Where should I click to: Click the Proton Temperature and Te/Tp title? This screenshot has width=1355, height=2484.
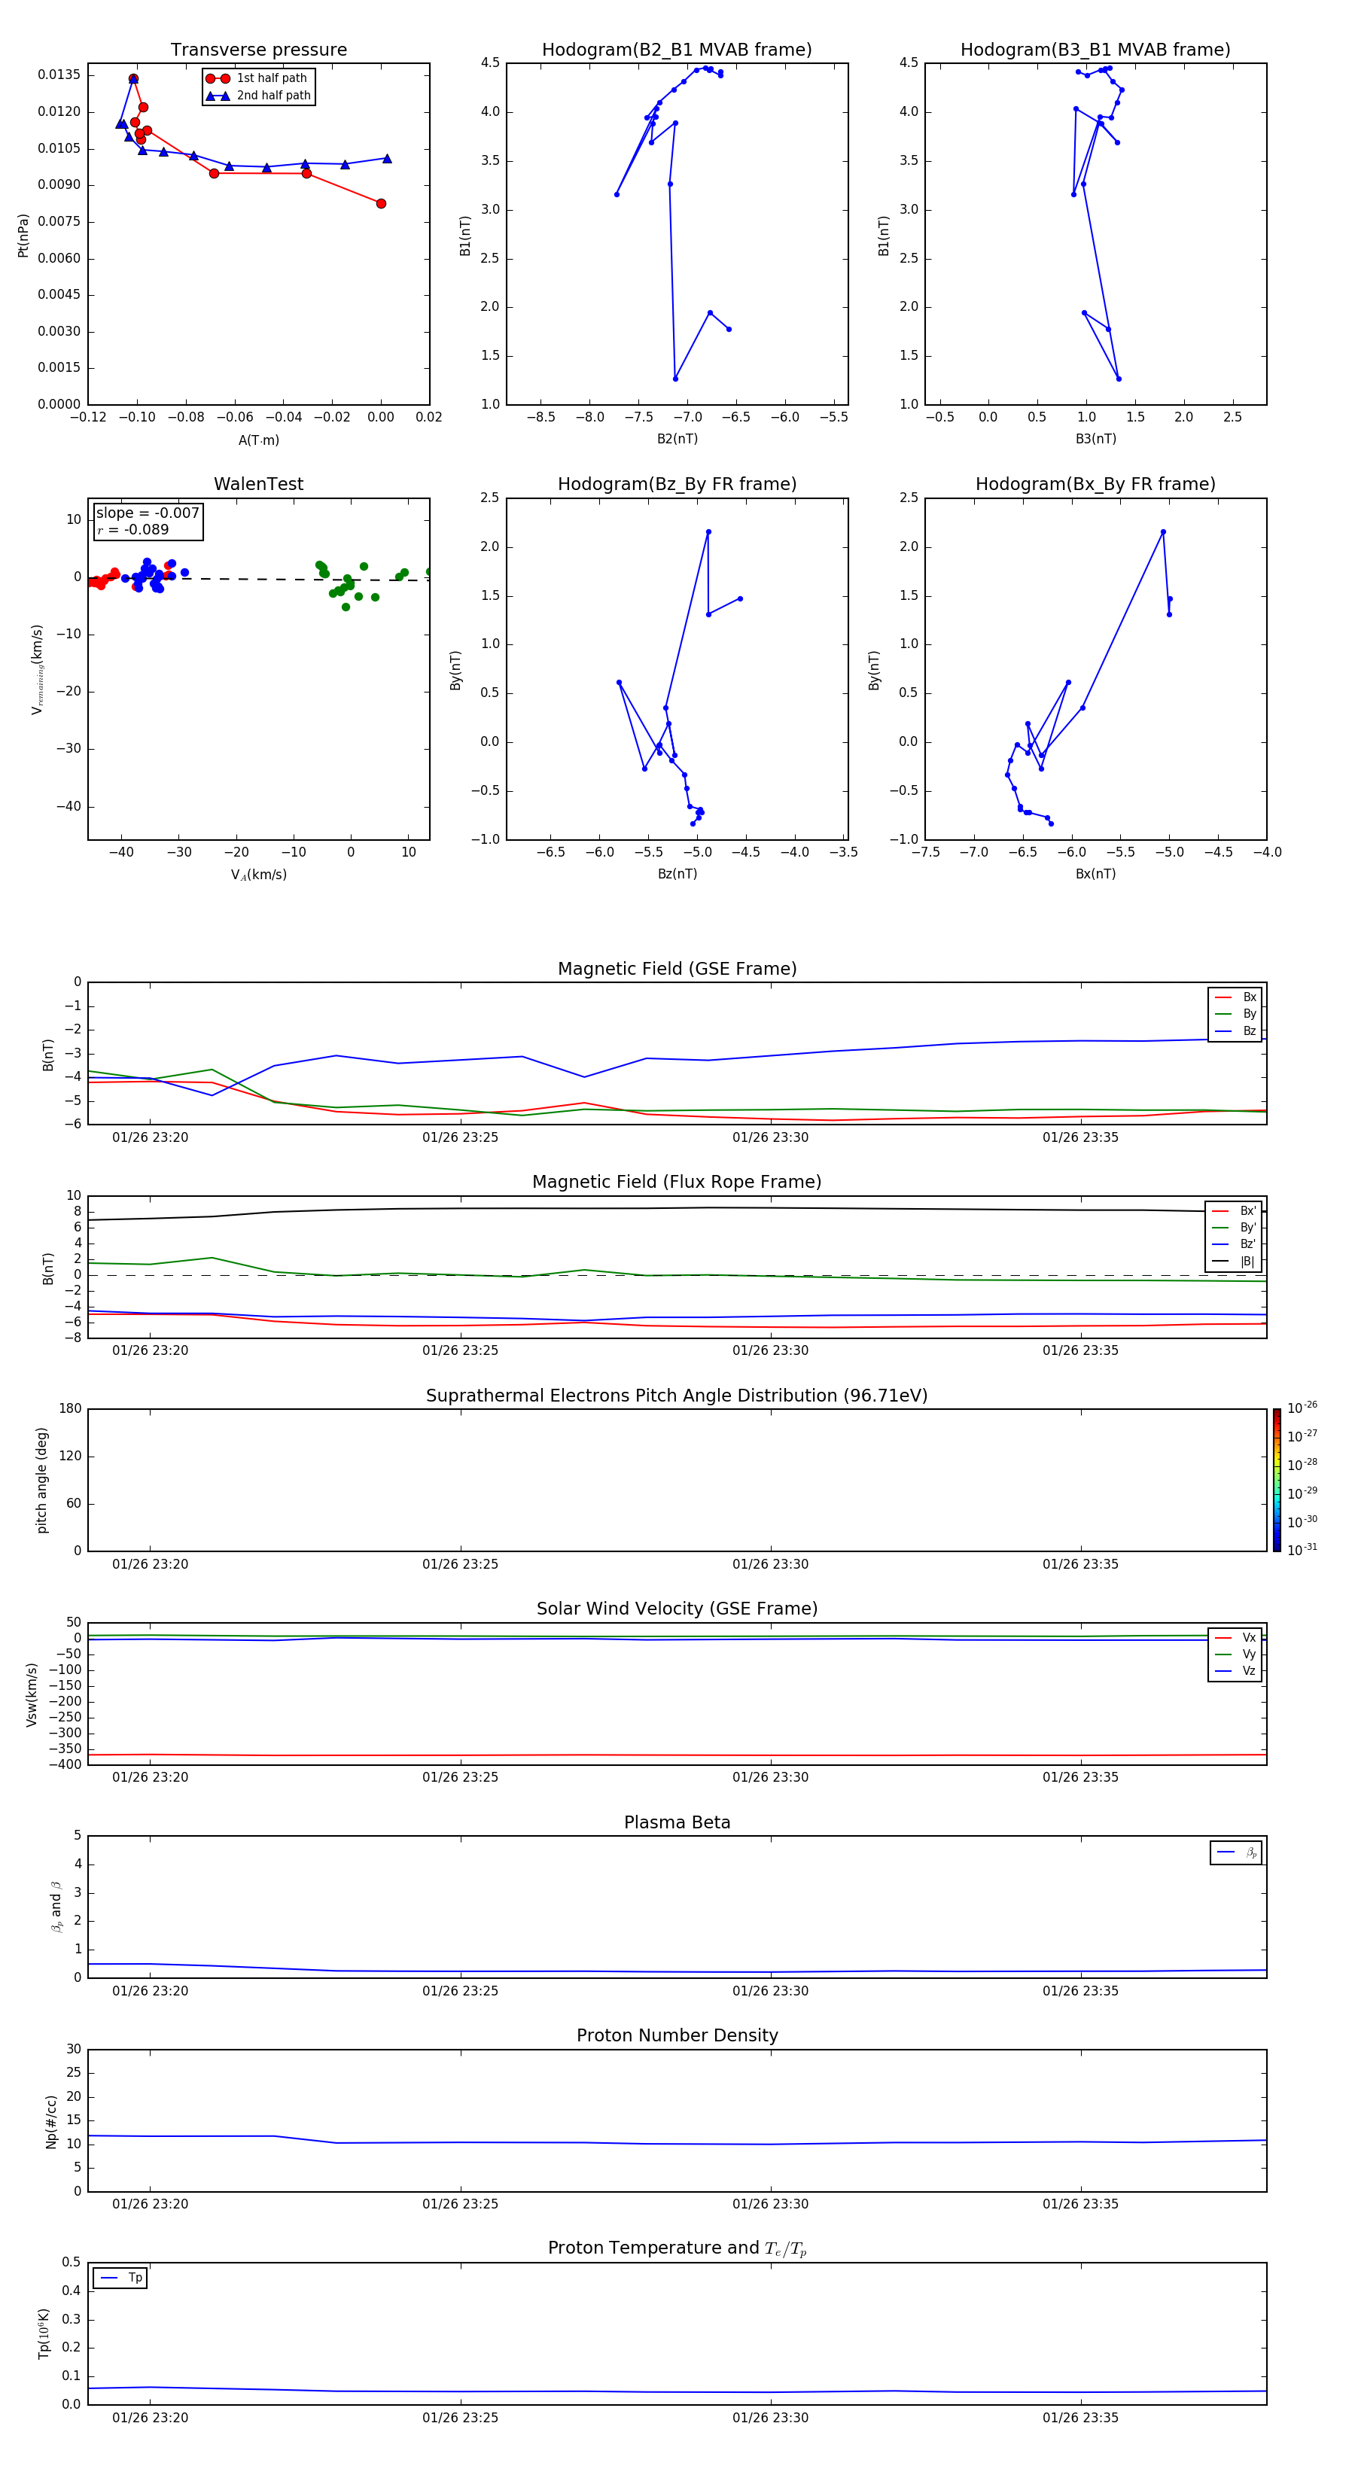point(677,2248)
